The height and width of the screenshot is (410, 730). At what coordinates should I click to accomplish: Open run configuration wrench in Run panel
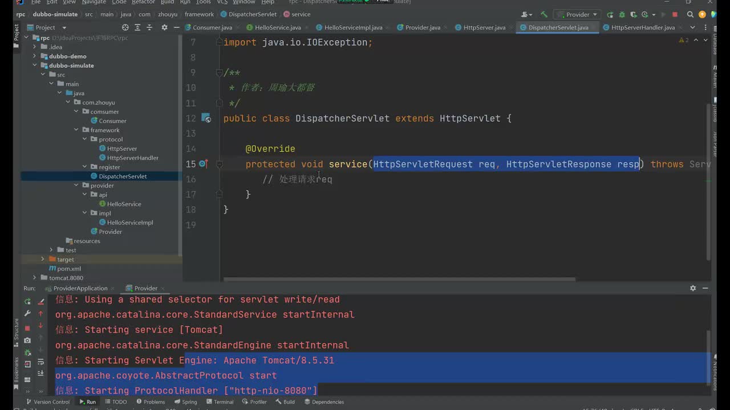coord(27,313)
